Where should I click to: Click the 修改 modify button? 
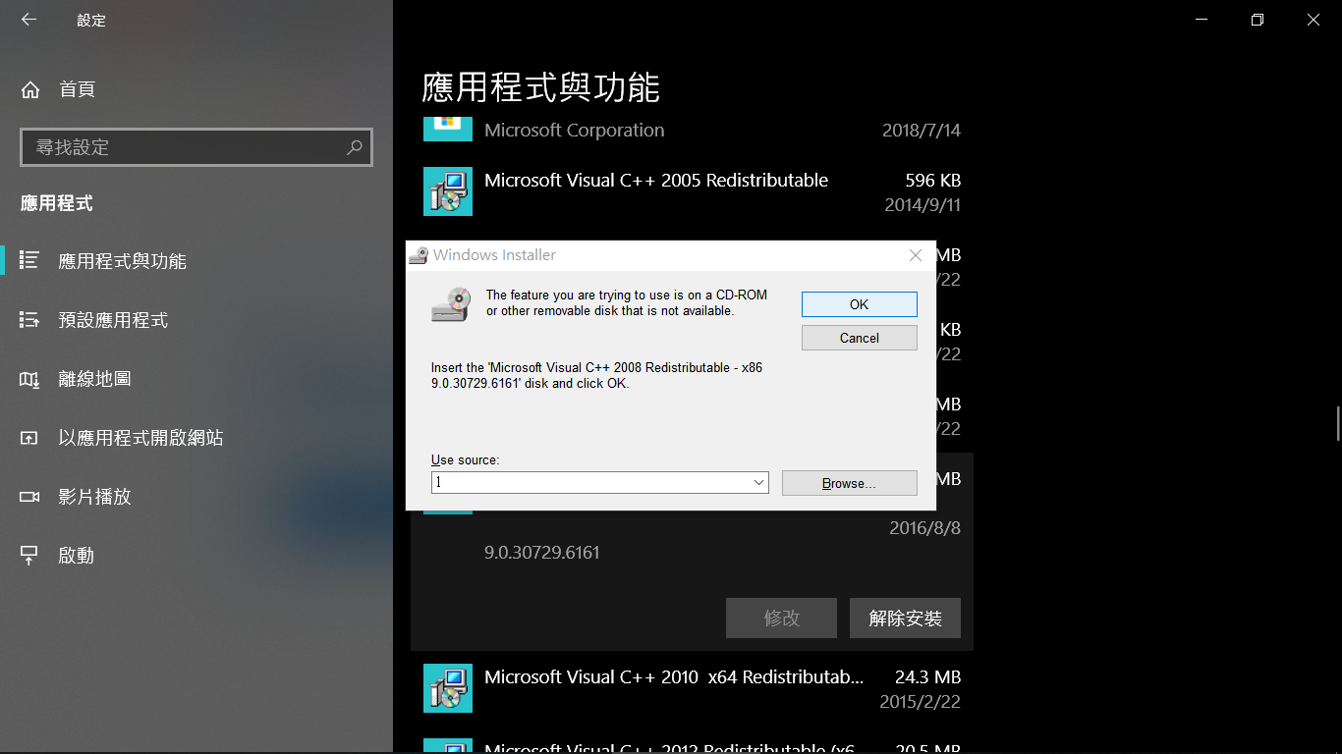click(x=781, y=619)
